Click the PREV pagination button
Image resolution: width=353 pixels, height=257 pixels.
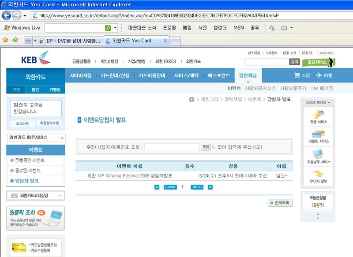170,187
